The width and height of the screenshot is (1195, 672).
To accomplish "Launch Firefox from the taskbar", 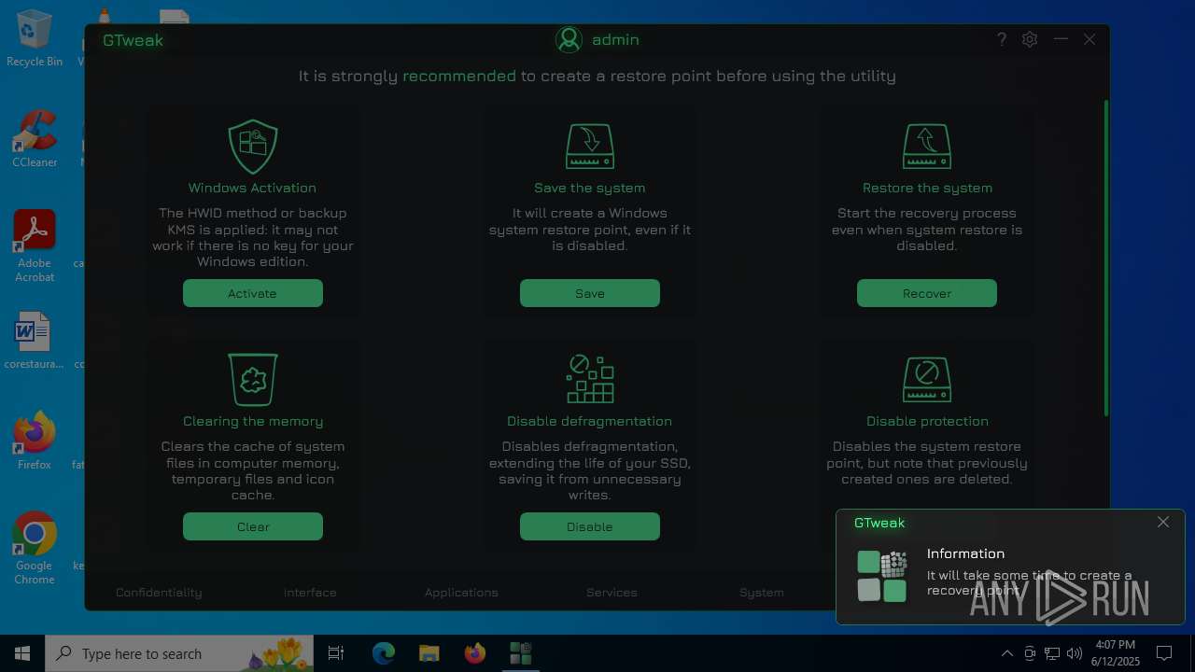I will (x=474, y=653).
